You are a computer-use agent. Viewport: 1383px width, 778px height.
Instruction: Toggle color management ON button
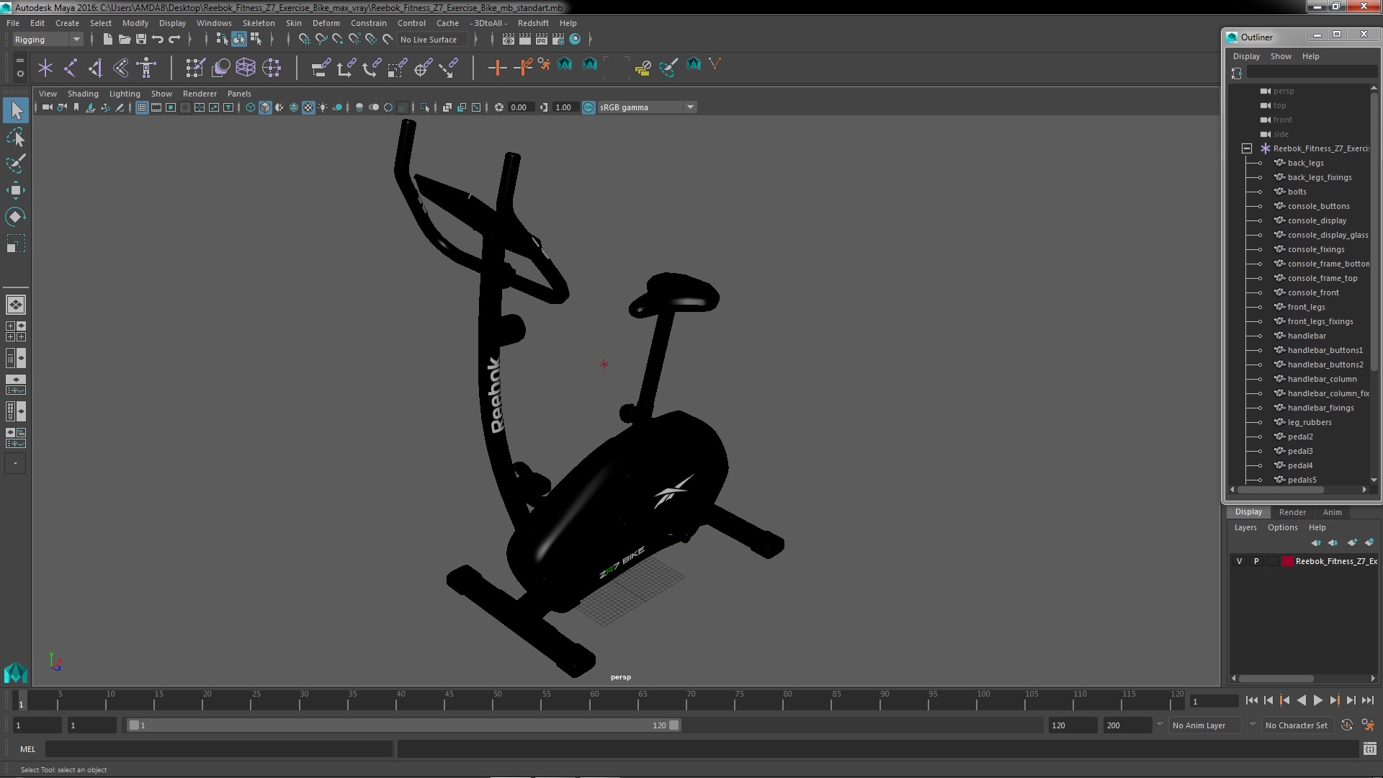coord(588,107)
